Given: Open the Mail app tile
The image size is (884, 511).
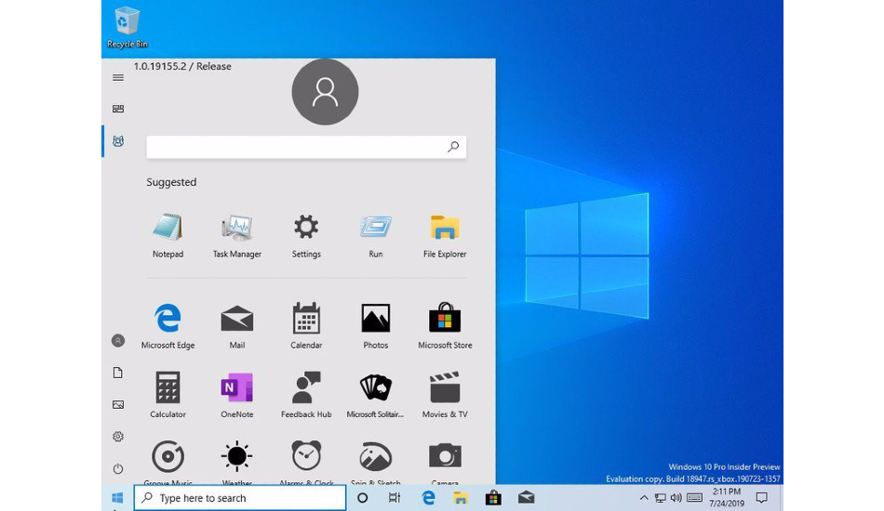Looking at the screenshot, I should click(x=236, y=326).
